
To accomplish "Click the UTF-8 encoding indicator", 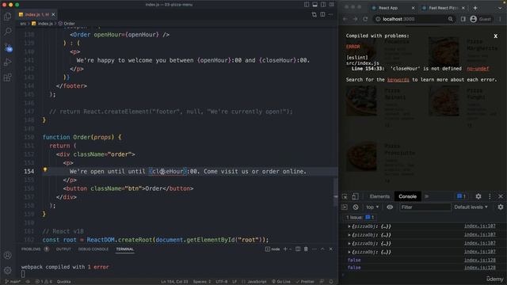I will click(222, 282).
